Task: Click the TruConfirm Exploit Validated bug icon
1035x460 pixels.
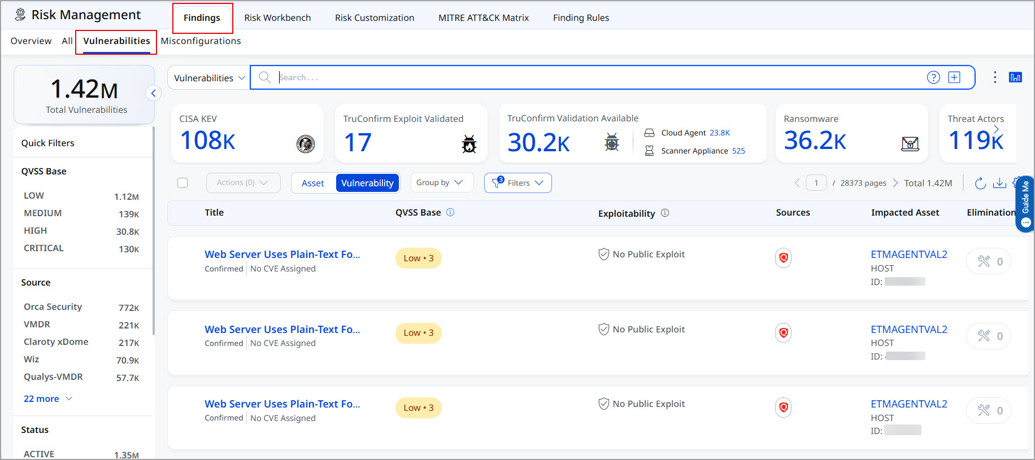Action: pos(469,144)
